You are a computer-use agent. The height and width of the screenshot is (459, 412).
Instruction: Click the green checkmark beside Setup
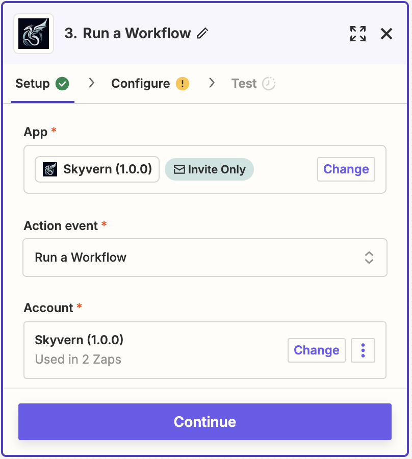(x=62, y=84)
